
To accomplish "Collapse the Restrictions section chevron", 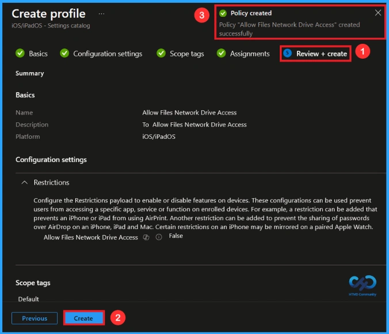I will (x=24, y=183).
